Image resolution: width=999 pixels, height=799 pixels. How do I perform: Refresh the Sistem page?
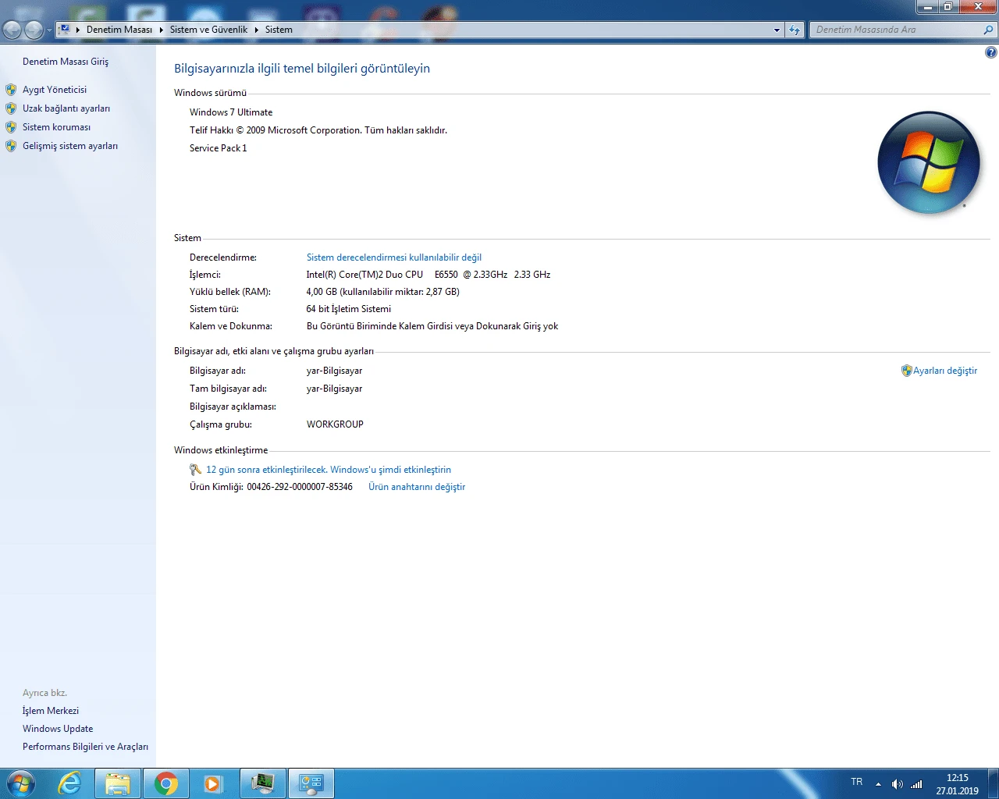795,30
